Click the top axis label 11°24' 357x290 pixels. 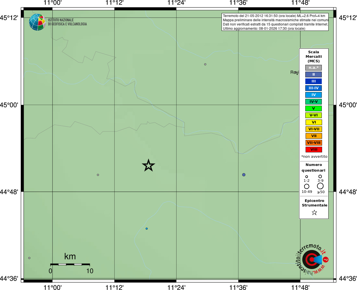pos(176,3)
